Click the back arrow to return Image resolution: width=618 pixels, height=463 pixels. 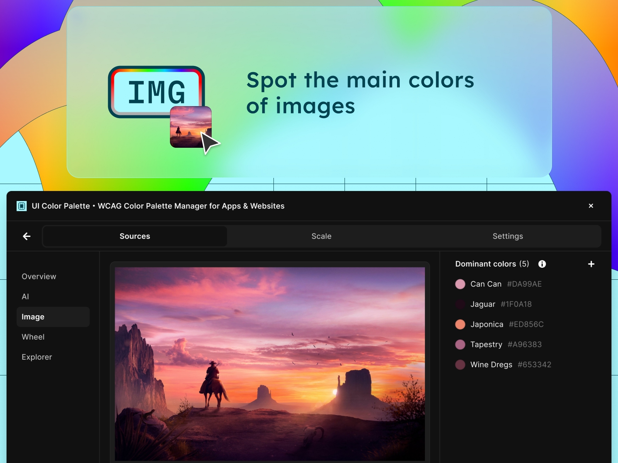point(26,236)
